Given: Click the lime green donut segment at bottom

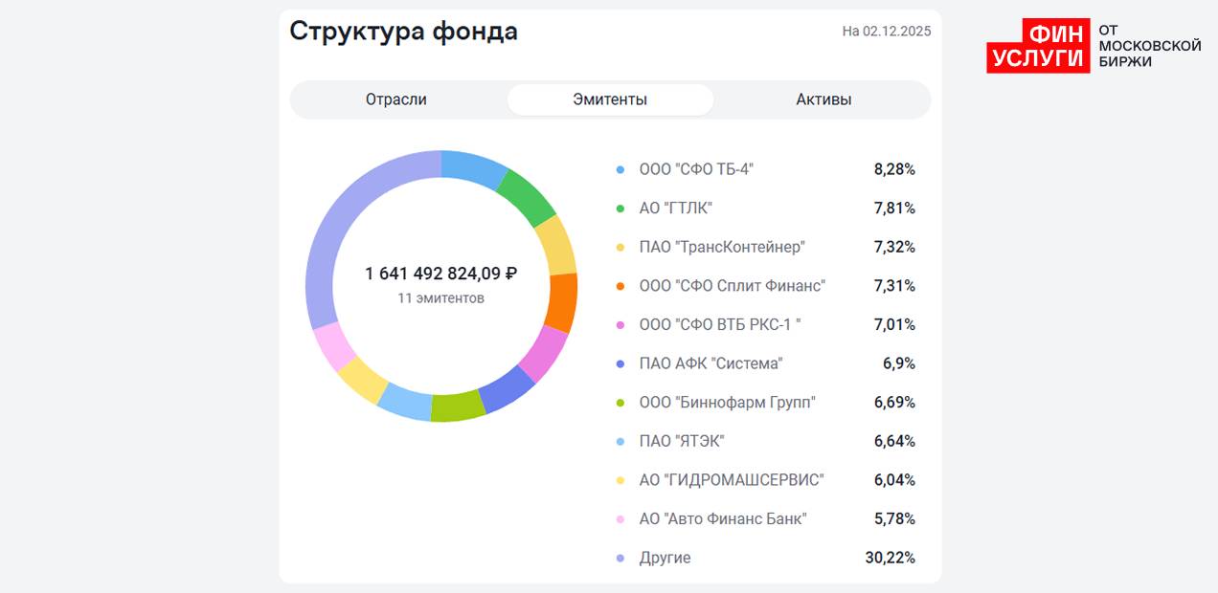Looking at the screenshot, I should tap(457, 406).
